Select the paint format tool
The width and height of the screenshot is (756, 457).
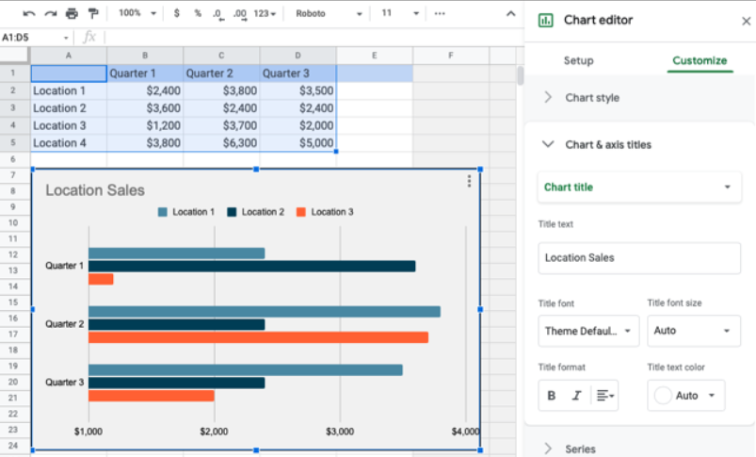pos(93,14)
